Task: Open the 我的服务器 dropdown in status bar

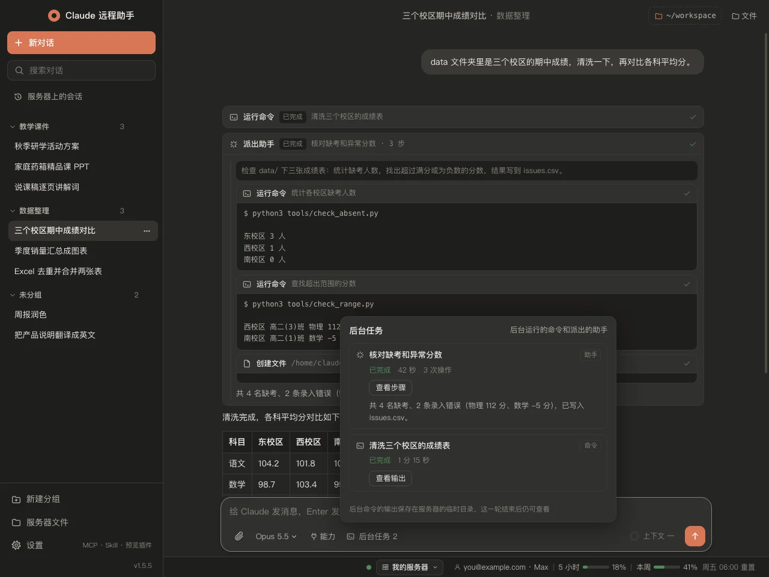Action: coord(410,567)
